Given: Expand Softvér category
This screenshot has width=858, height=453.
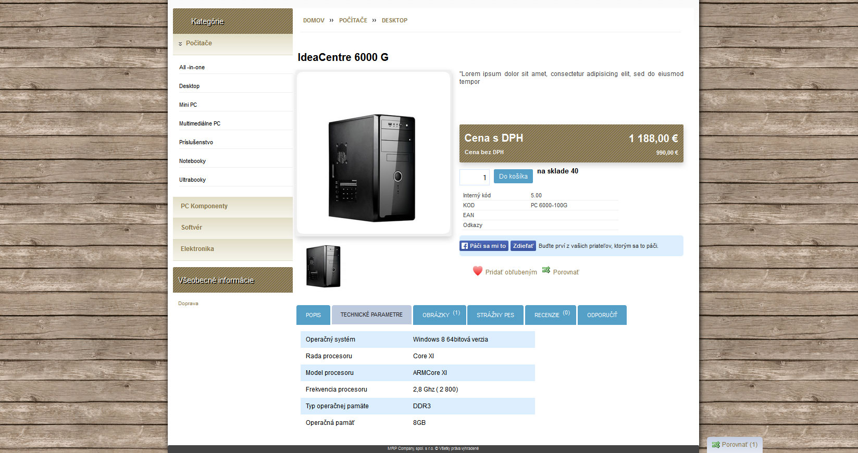Looking at the screenshot, I should (x=233, y=228).
